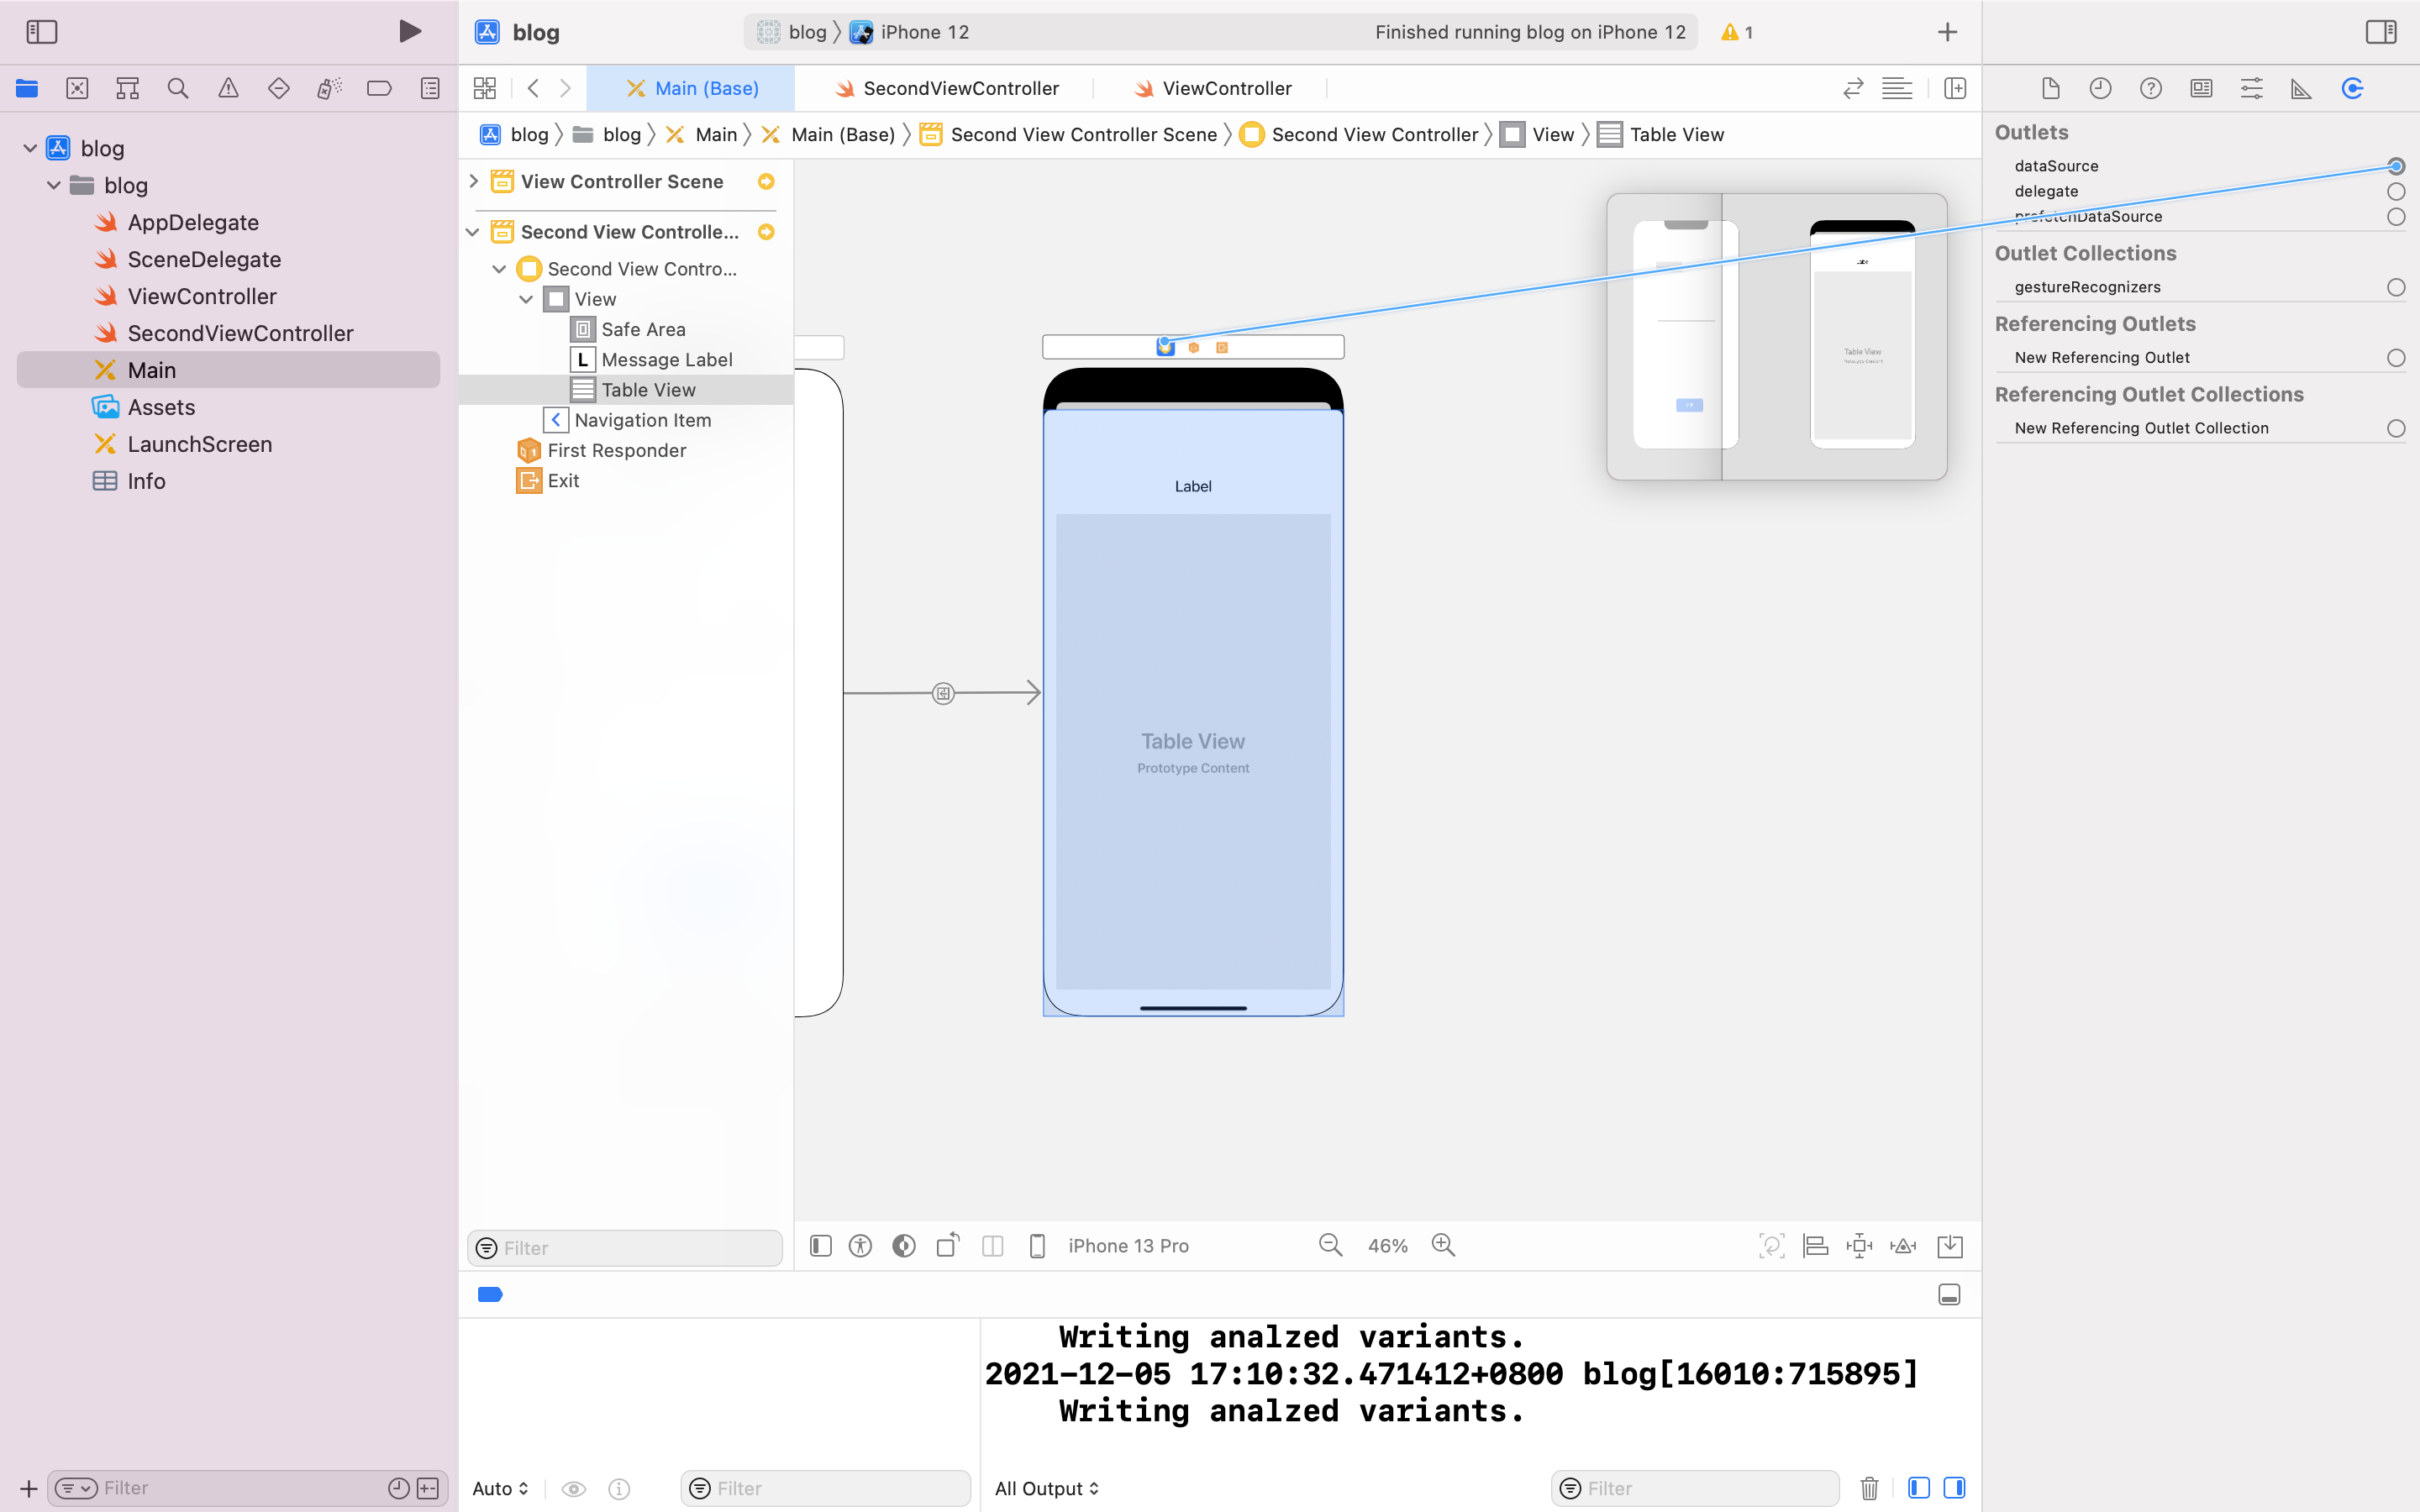Open the Size inspector ruler icon

click(2301, 88)
